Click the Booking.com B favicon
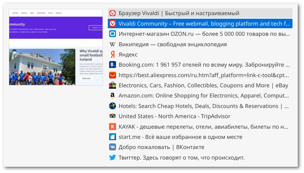The height and width of the screenshot is (173, 304). coord(112,65)
